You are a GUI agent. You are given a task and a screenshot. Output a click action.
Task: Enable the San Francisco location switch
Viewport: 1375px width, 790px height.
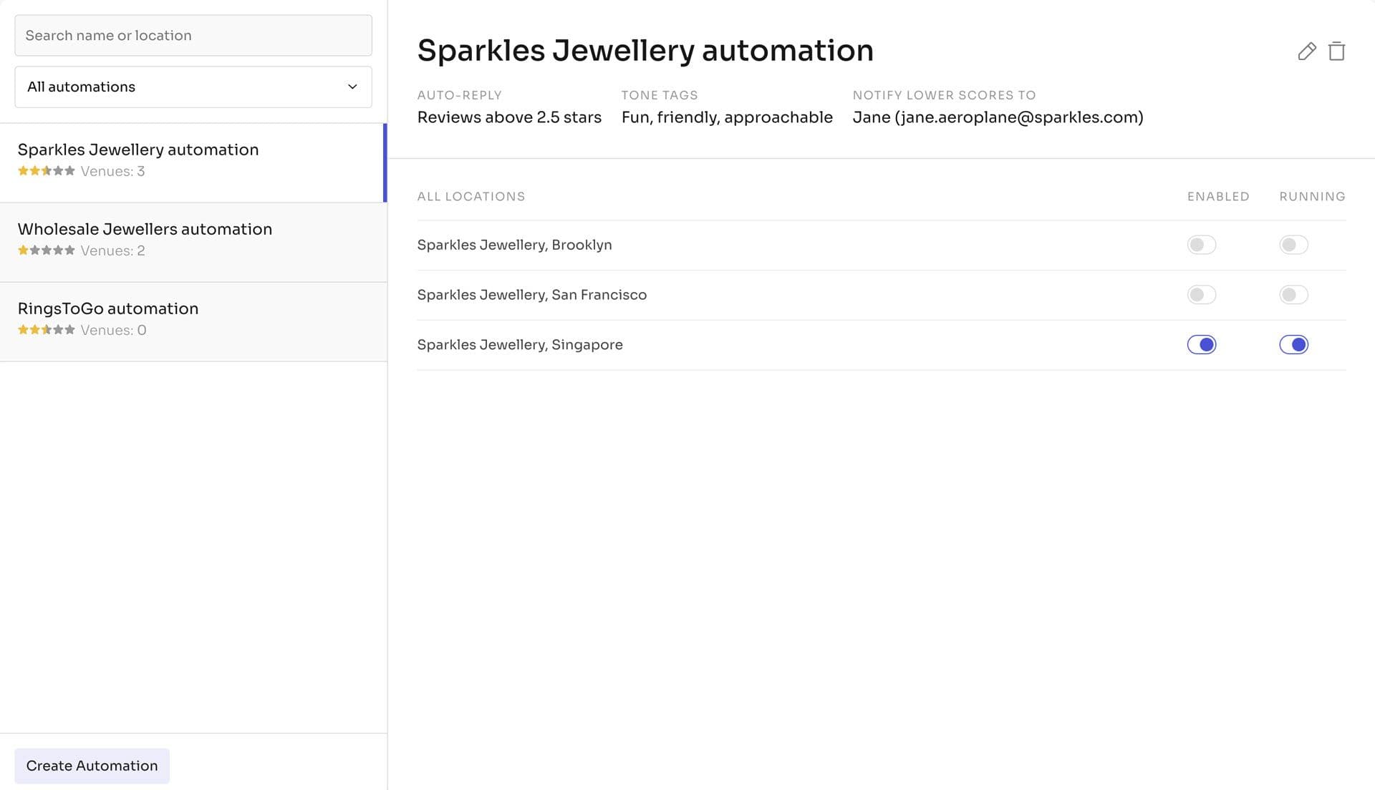click(x=1201, y=295)
